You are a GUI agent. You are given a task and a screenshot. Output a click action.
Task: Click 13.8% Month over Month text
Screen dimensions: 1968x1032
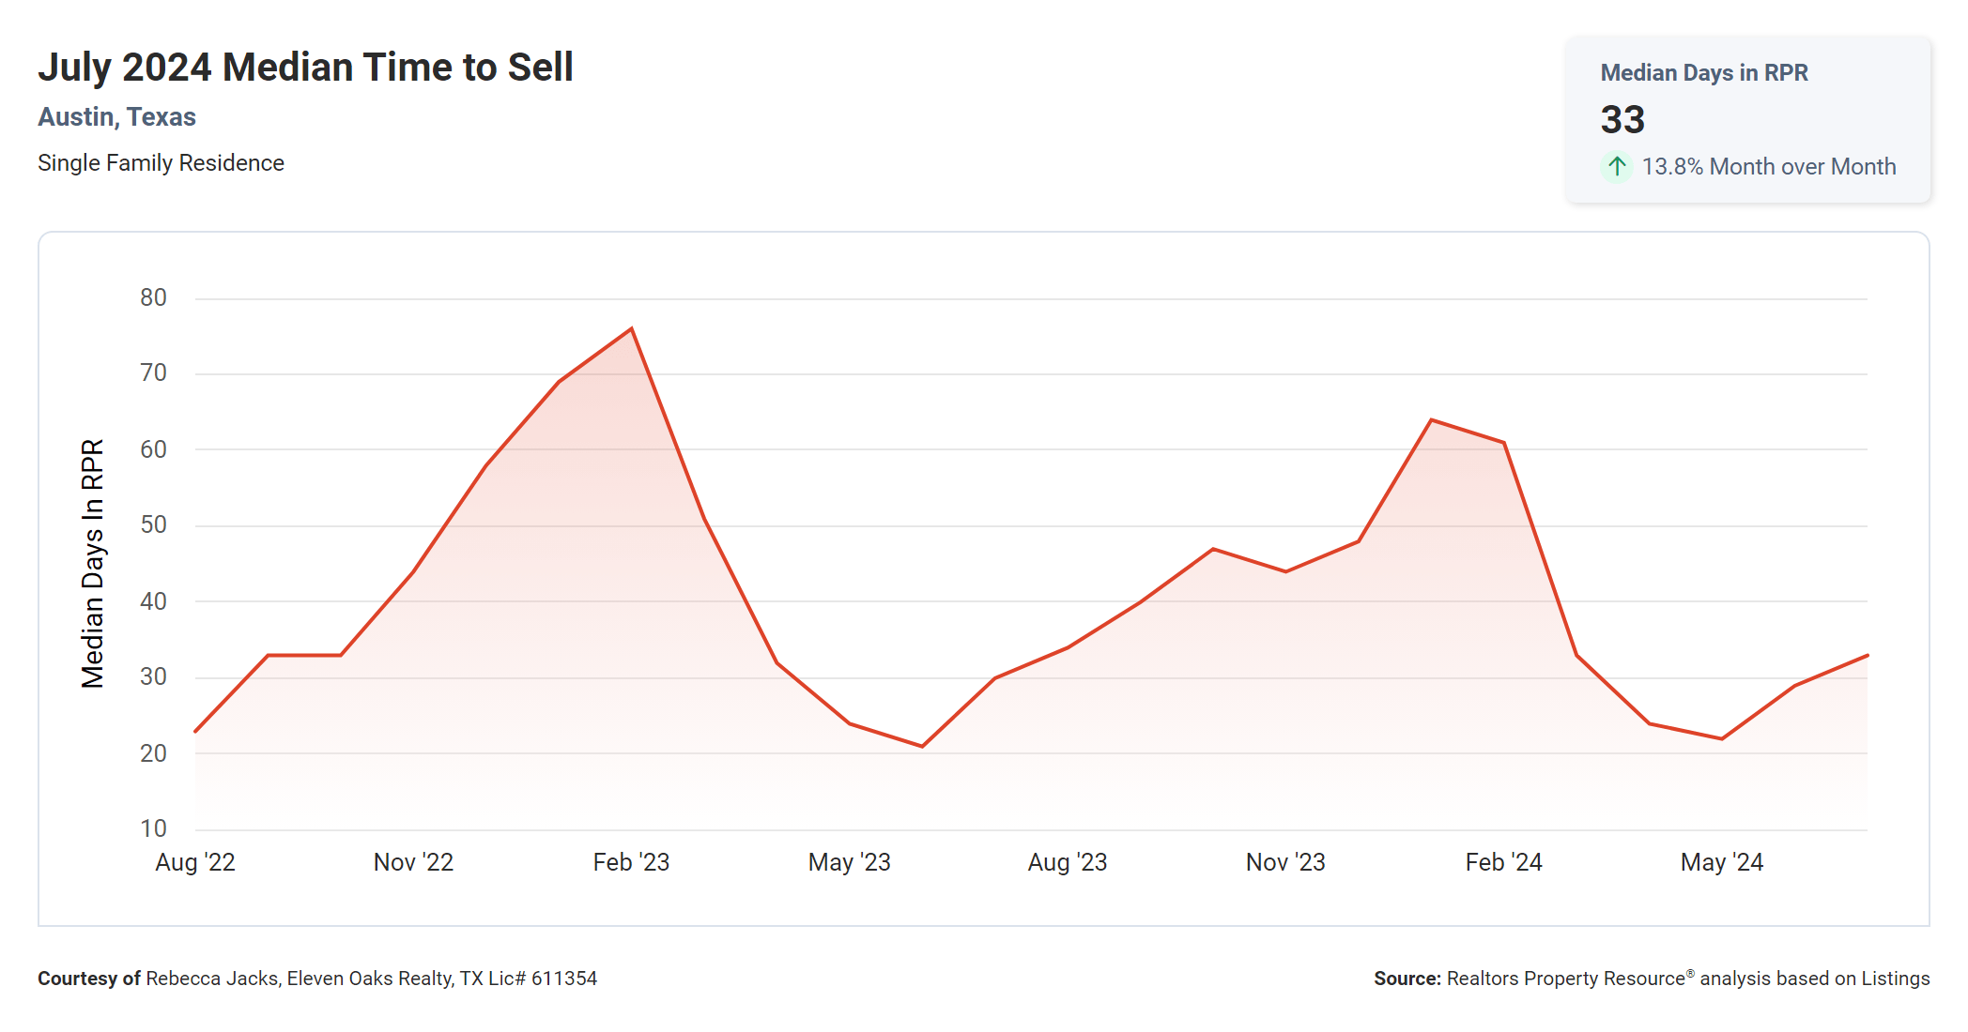pyautogui.click(x=1768, y=167)
